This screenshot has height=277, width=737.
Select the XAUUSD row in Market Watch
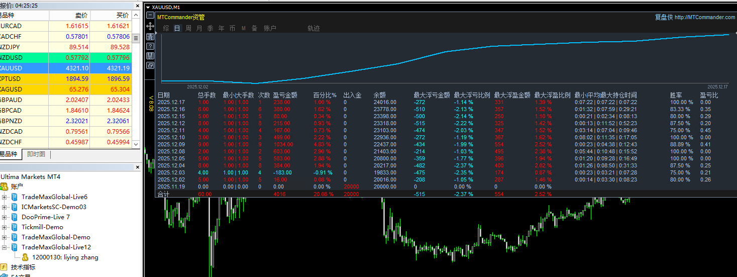tap(65, 68)
